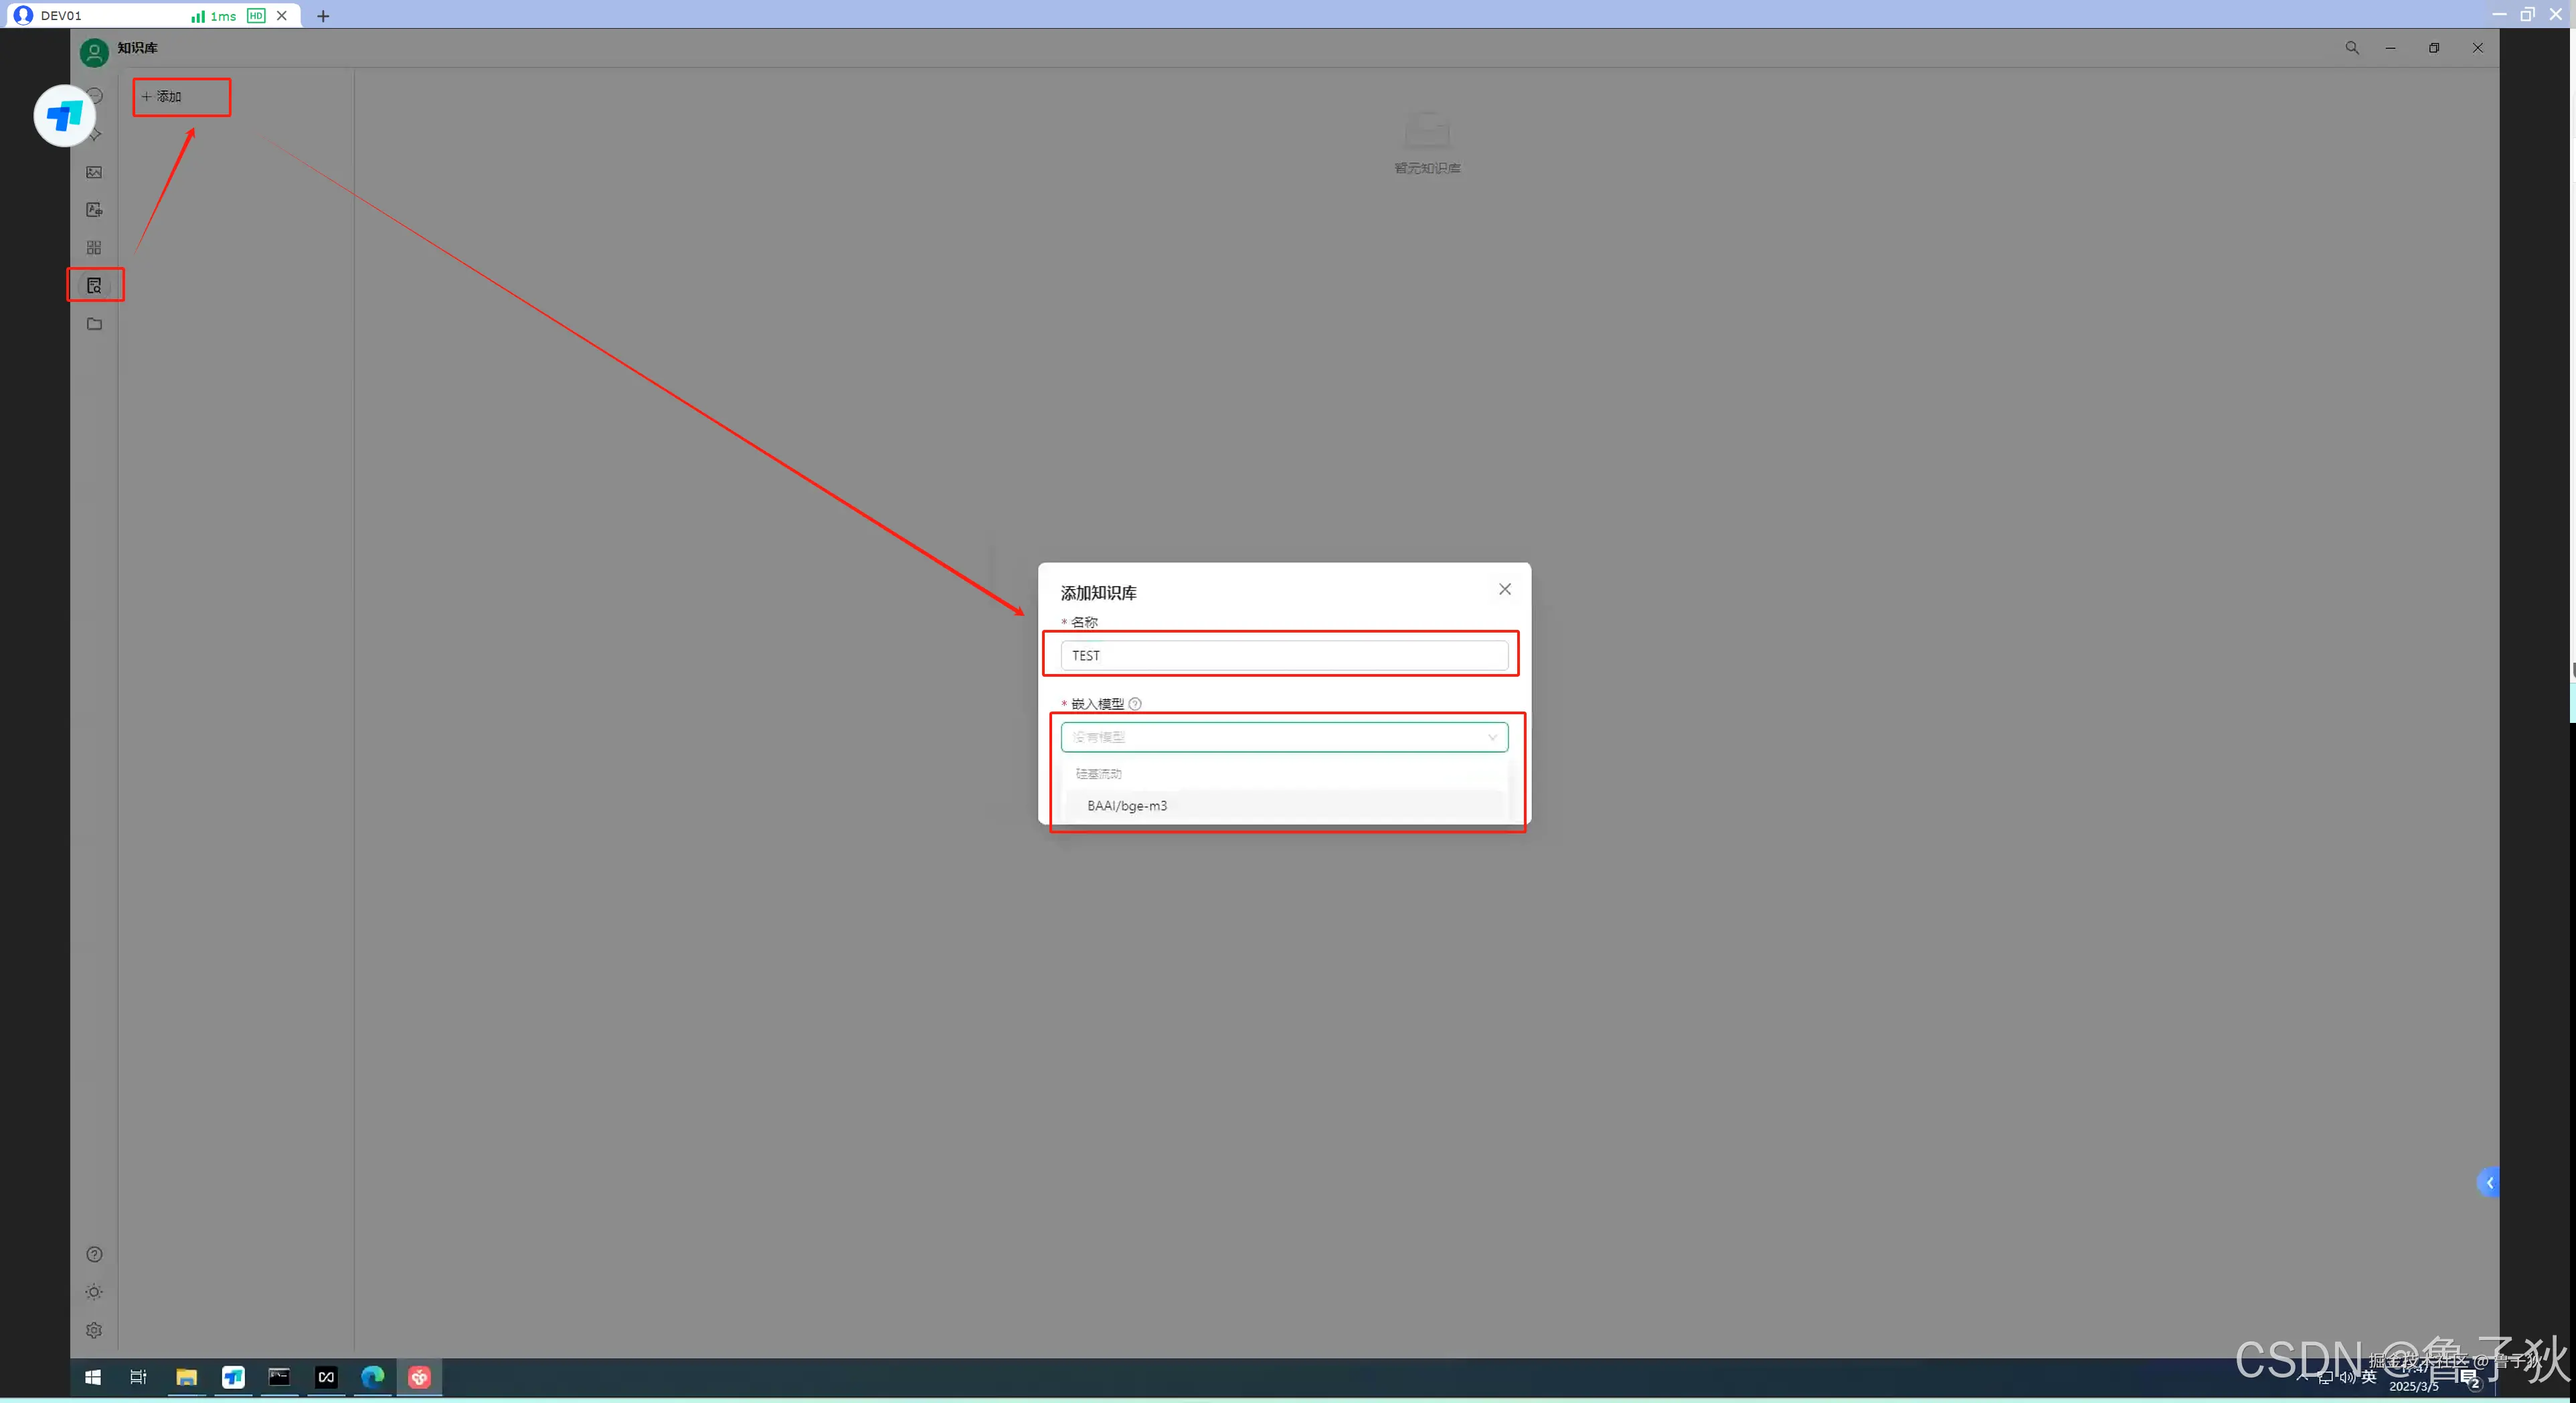The height and width of the screenshot is (1403, 2576).
Task: Open the help question-mark icon
Action: [94, 1254]
